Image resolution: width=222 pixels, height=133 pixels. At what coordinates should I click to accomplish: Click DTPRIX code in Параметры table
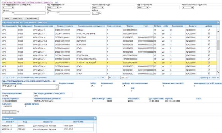[25, 126]
